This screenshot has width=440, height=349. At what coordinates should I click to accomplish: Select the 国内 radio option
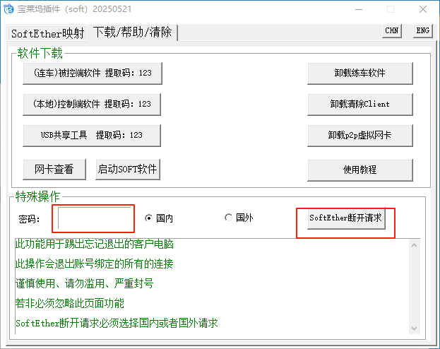coord(149,218)
